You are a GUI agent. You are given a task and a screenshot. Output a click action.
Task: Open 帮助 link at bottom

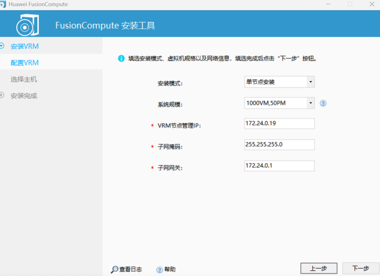click(x=170, y=269)
